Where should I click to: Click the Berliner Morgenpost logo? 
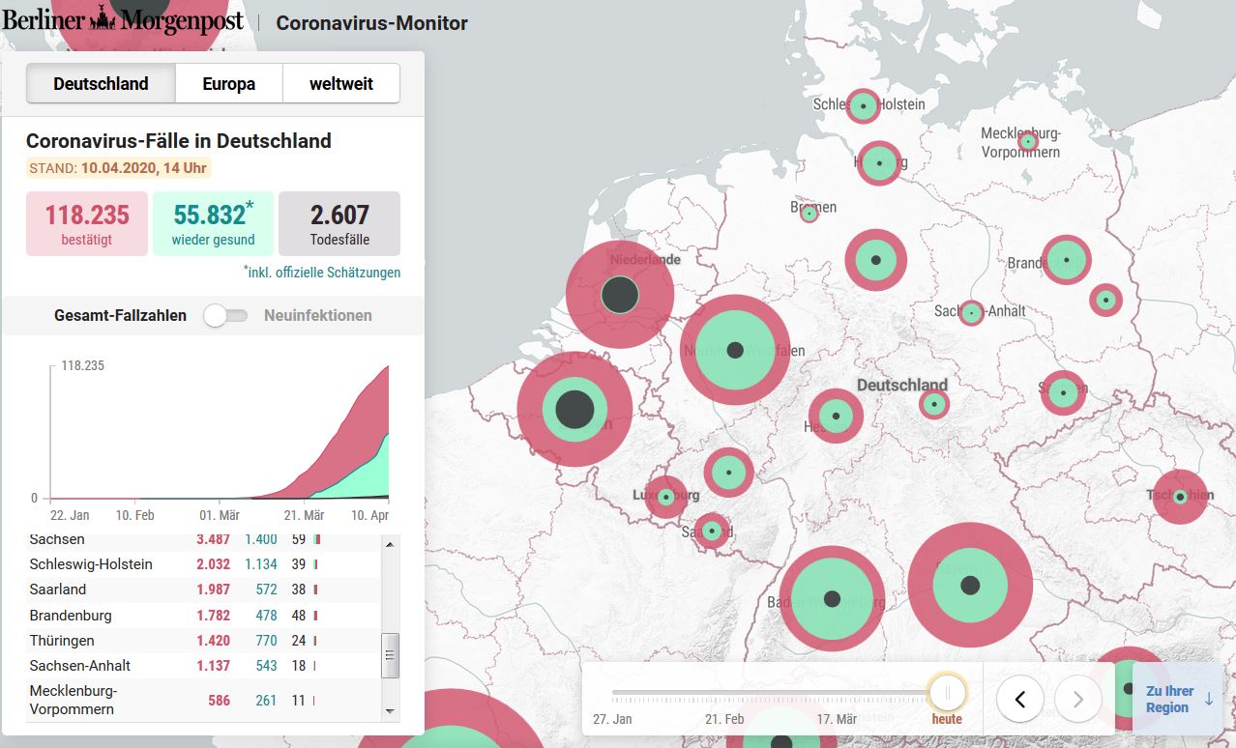tap(123, 21)
